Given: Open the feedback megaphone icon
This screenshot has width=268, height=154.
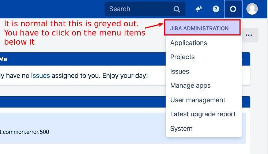Looking at the screenshot, I should click(x=199, y=9).
